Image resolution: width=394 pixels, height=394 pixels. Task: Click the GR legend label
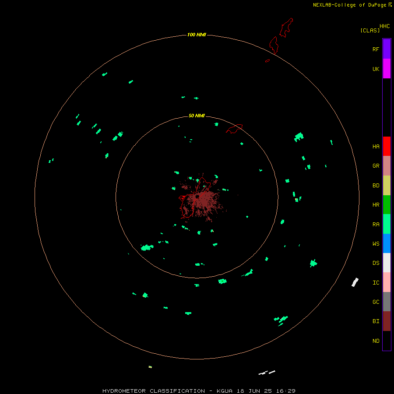pos(376,166)
